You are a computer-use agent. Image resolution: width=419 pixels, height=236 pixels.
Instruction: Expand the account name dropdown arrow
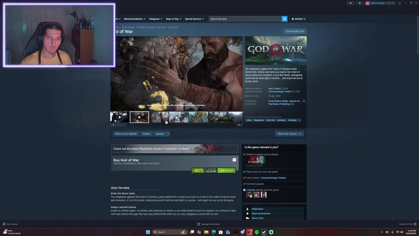[x=386, y=3]
